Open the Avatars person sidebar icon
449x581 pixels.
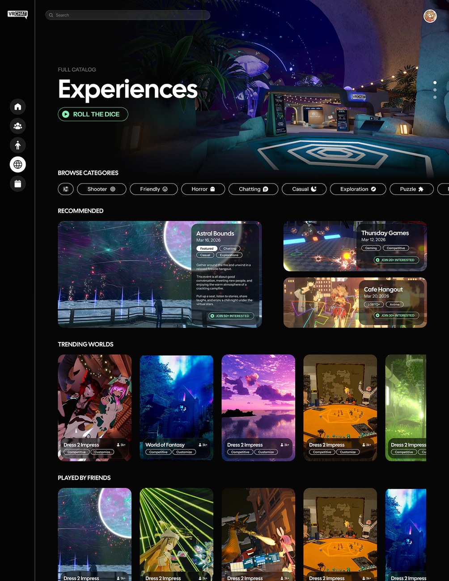[18, 145]
